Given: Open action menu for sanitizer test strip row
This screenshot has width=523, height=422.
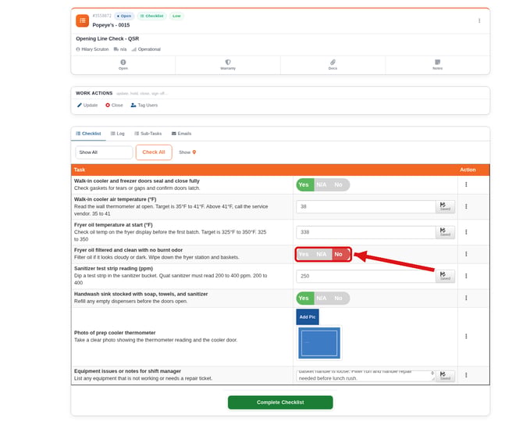Looking at the screenshot, I should (466, 276).
